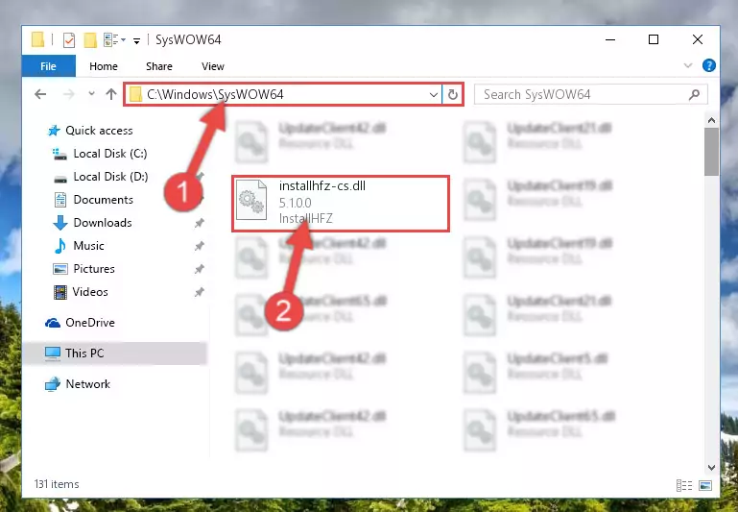Click the OneDrive cloud icon
Viewport: 738px width, 512px height.
tap(53, 323)
